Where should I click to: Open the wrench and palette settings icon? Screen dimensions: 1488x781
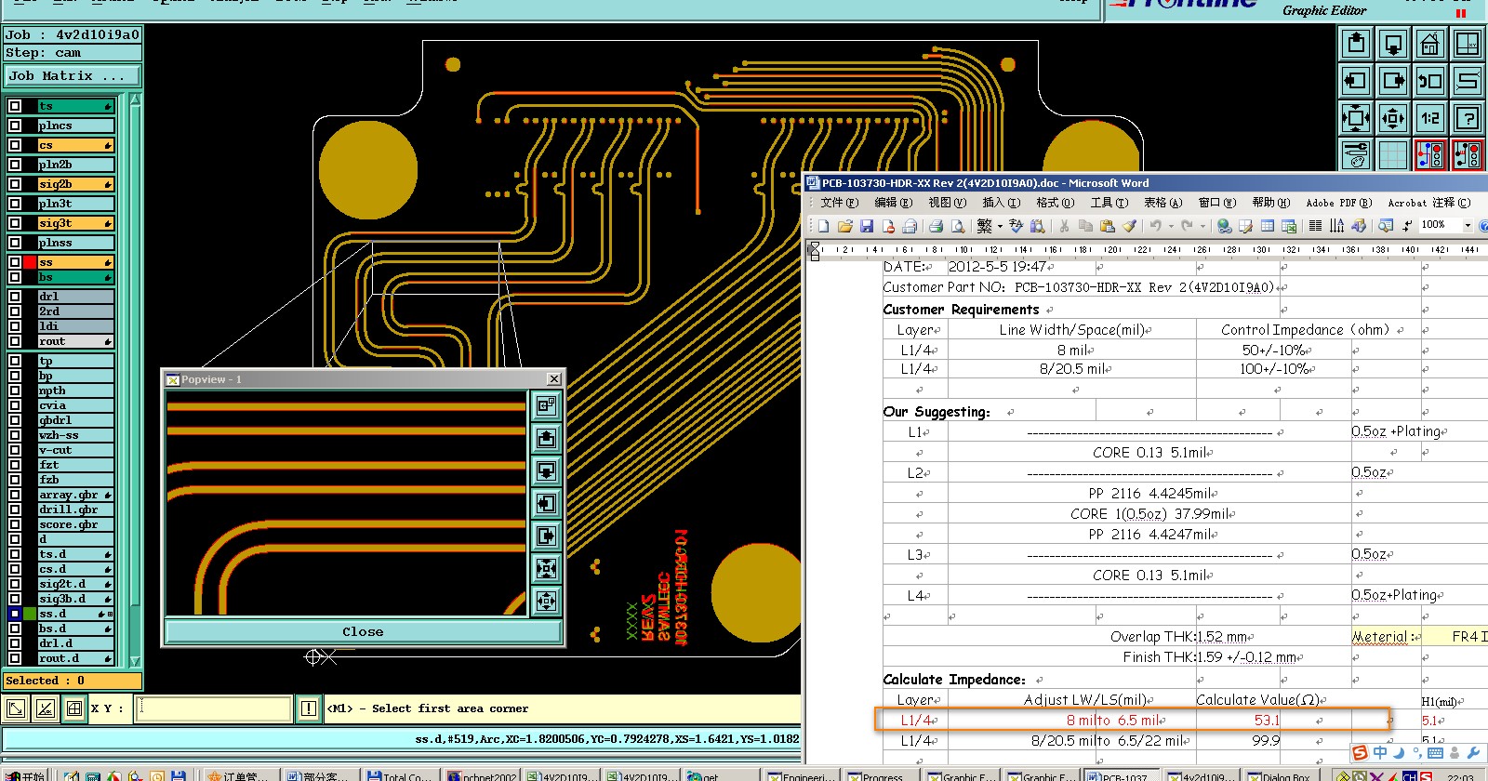pyautogui.click(x=1356, y=155)
